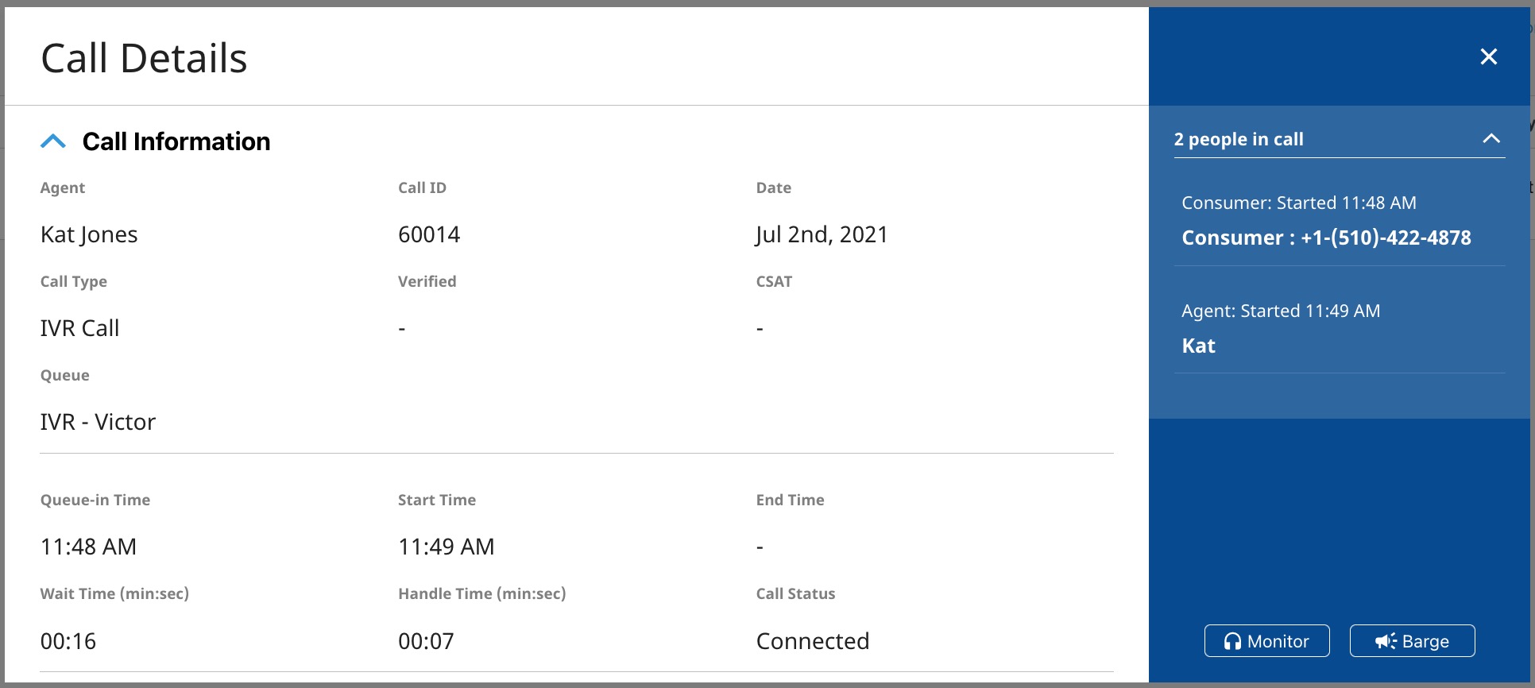Click the Call Details title
1535x688 pixels.
click(144, 58)
